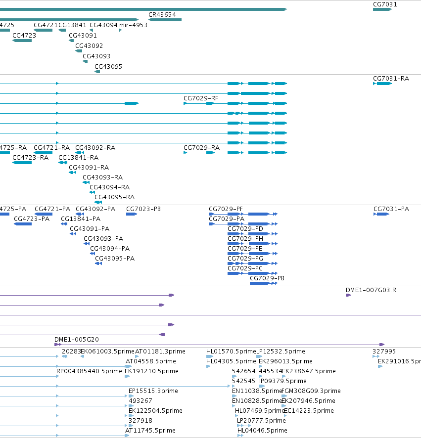421x438 pixels.
Task: Select the CG4721-PA protein feature
Action: [x=44, y=214]
